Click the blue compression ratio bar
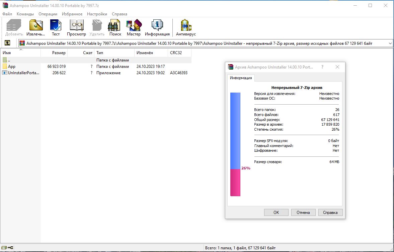 (235, 131)
